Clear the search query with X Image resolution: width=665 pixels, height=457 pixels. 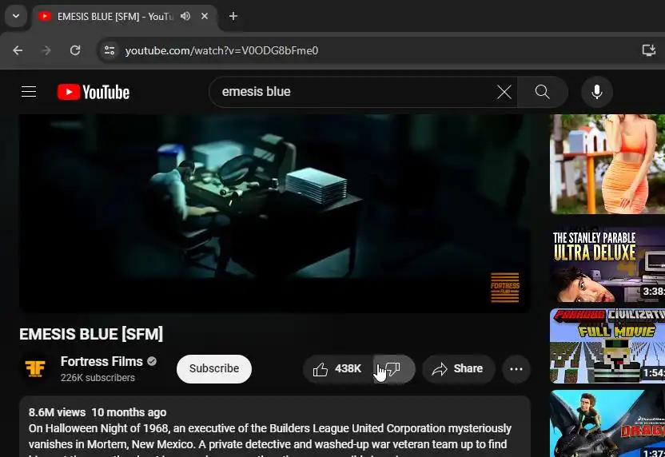[504, 92]
